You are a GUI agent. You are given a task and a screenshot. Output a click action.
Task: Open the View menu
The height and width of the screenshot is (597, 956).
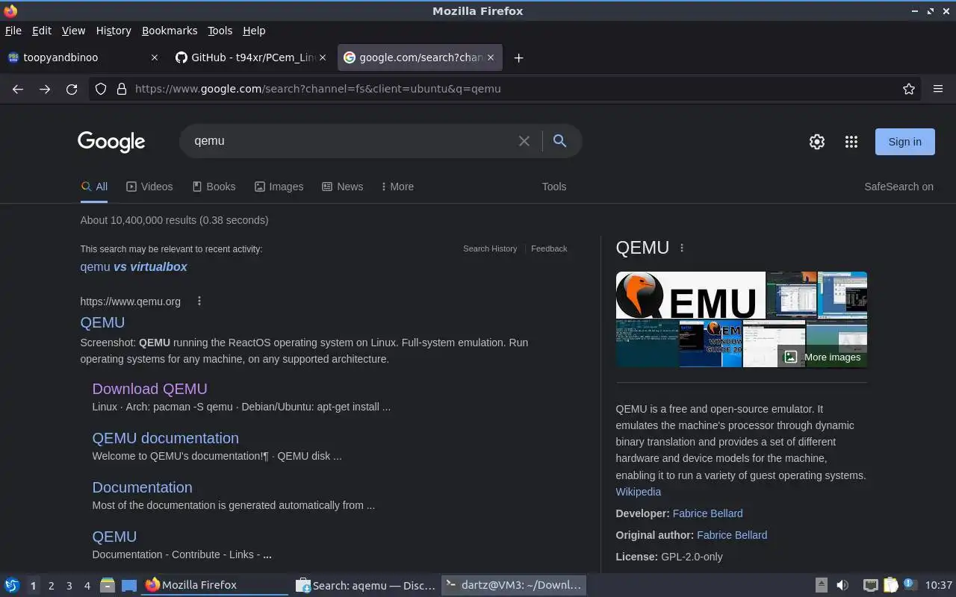click(73, 31)
